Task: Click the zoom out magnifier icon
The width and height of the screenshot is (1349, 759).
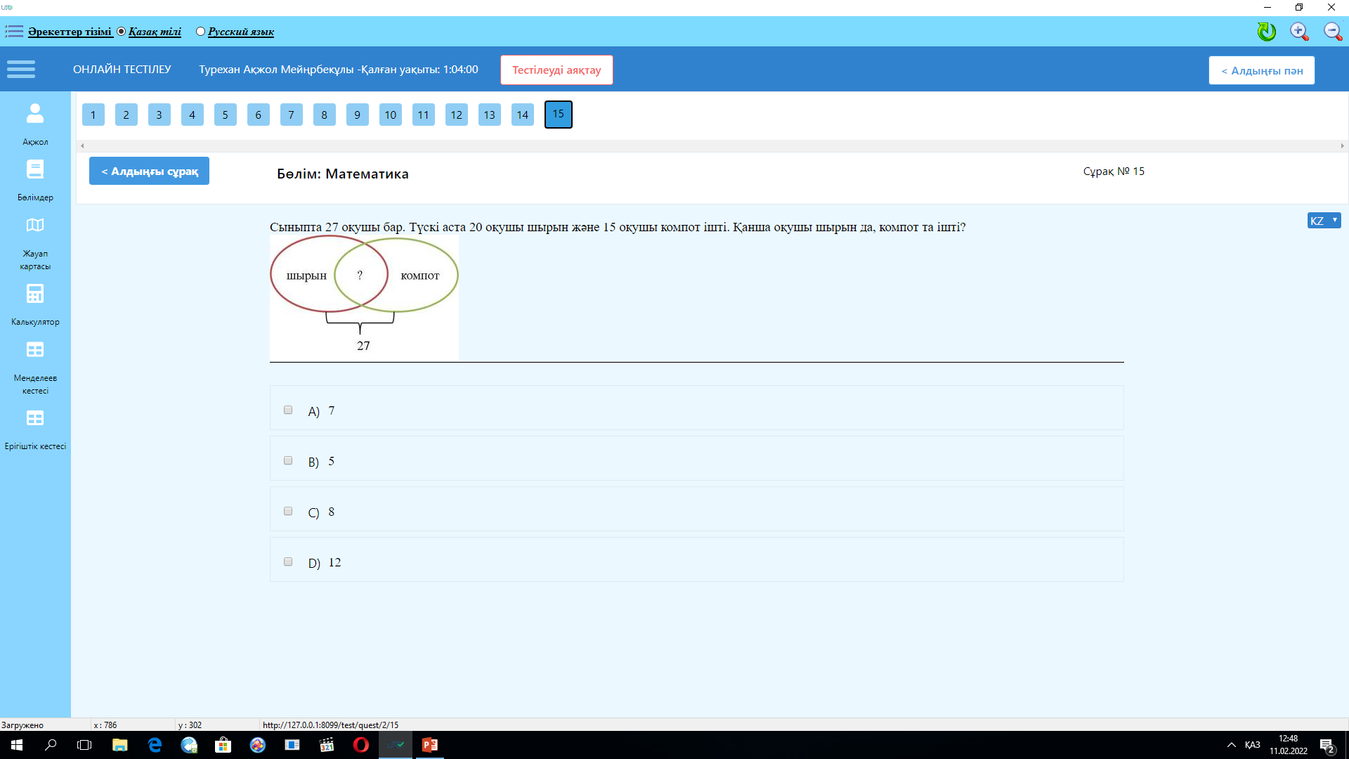Action: pyautogui.click(x=1332, y=32)
